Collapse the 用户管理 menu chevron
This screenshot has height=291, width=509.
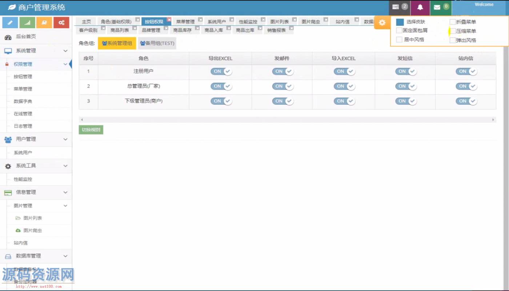click(65, 139)
